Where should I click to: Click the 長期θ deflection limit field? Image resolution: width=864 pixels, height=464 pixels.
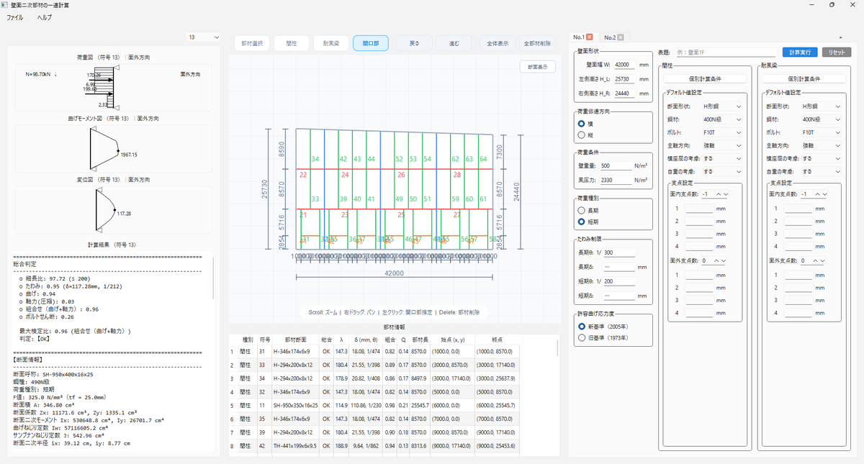[621, 253]
